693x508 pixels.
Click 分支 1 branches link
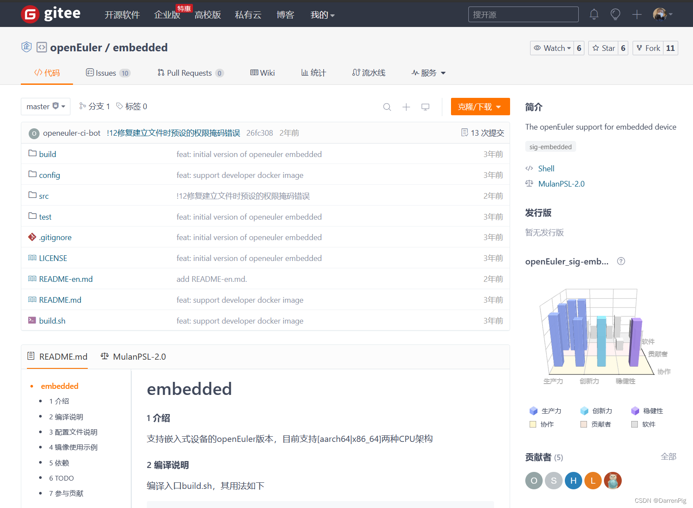coord(95,107)
